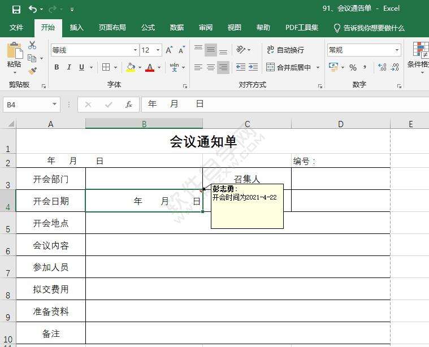Paste using the 粘贴 clipboard icon
The height and width of the screenshot is (347, 429).
pos(14,51)
